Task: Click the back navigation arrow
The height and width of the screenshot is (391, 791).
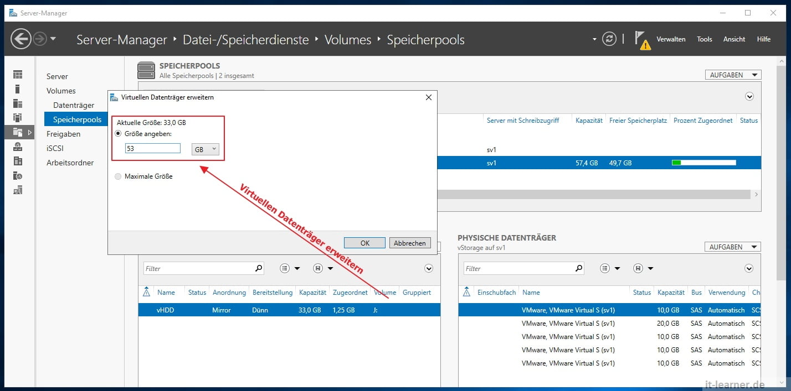Action: (20, 39)
